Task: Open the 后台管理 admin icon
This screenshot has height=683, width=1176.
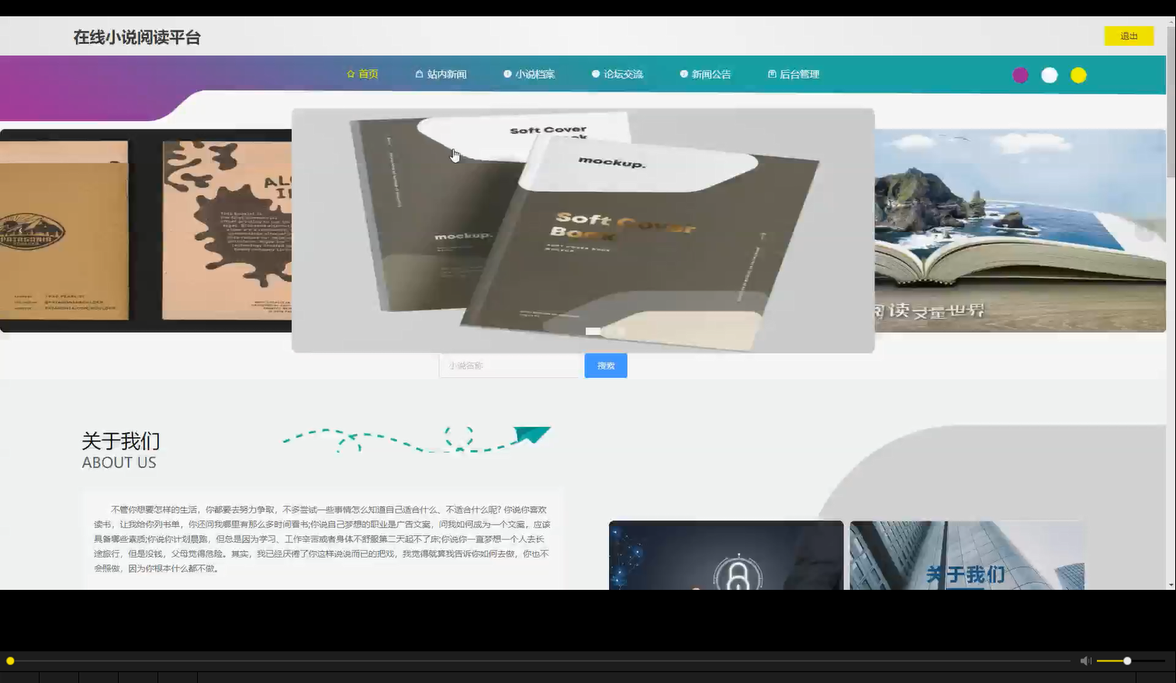Action: (771, 74)
